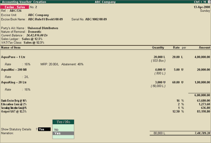Click the voucher date 13-Apr-2008
211x143 pixels.
point(202,7)
